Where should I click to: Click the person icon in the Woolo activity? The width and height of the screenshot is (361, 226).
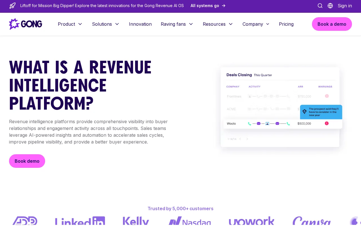coord(267,123)
